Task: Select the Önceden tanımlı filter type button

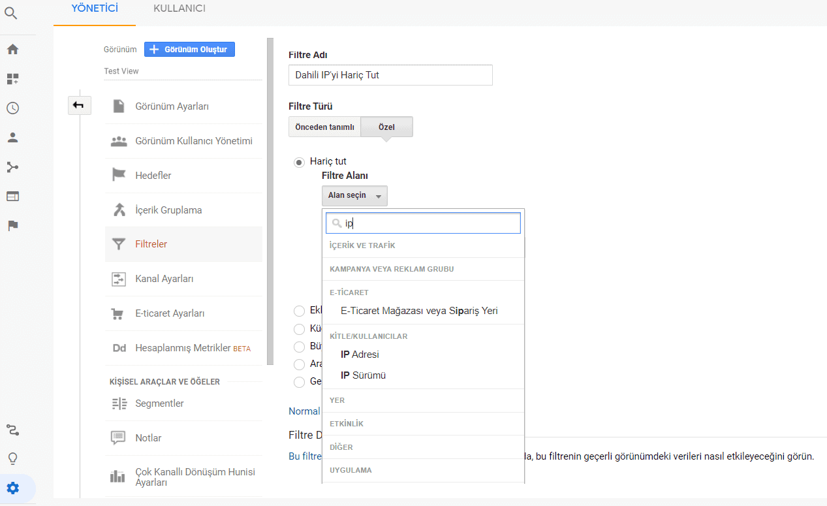Action: pos(324,127)
